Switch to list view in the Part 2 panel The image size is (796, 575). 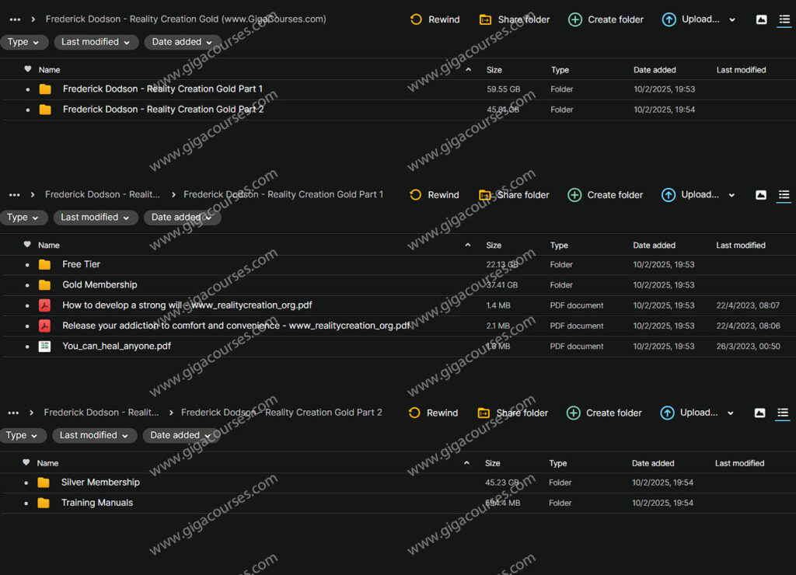pos(782,413)
